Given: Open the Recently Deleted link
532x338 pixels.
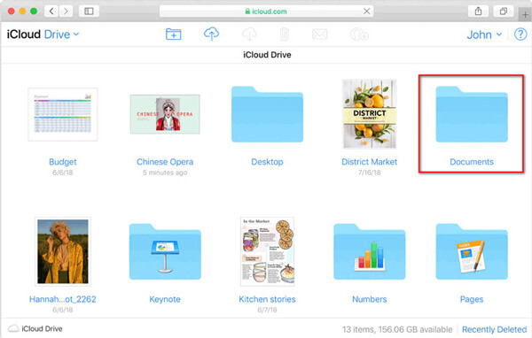Looking at the screenshot, I should point(494,329).
